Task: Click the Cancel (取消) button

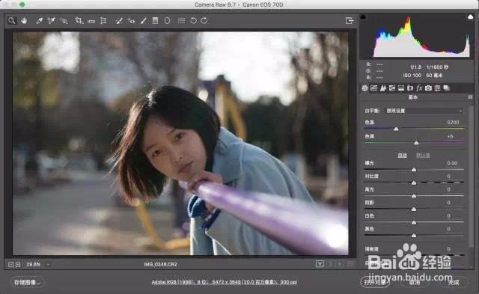Action: pyautogui.click(x=414, y=282)
